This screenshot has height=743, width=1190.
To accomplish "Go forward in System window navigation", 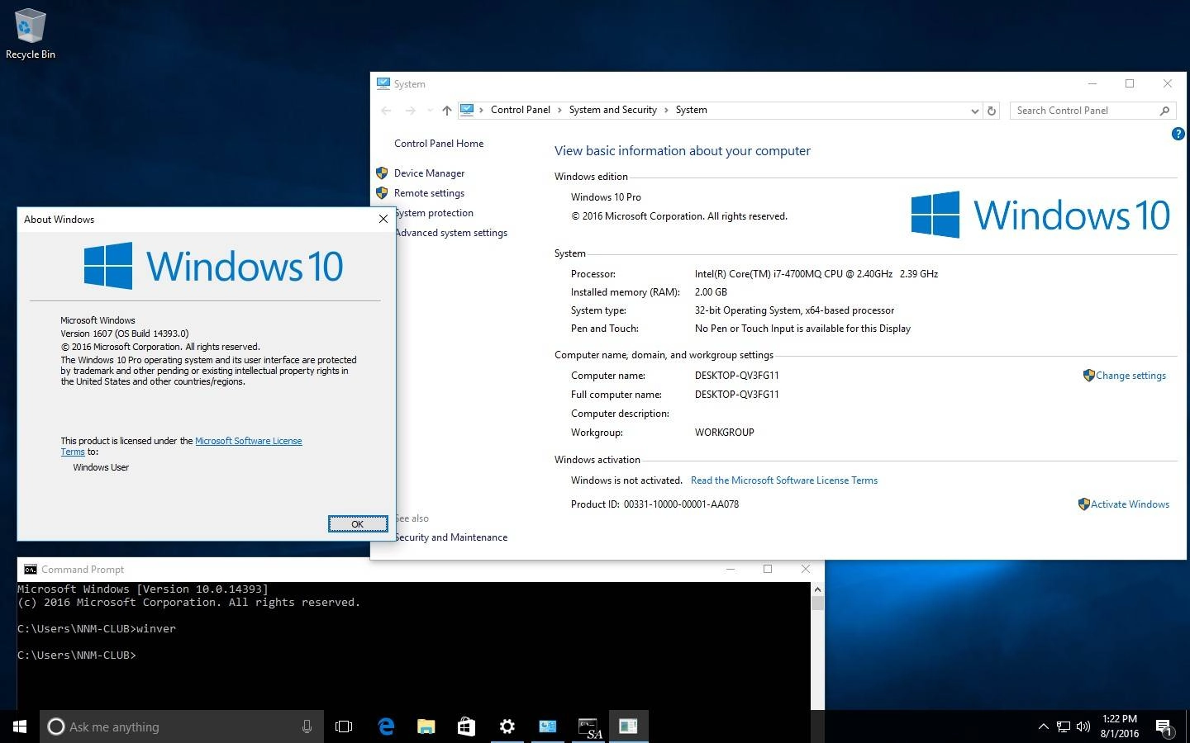I will (x=411, y=111).
